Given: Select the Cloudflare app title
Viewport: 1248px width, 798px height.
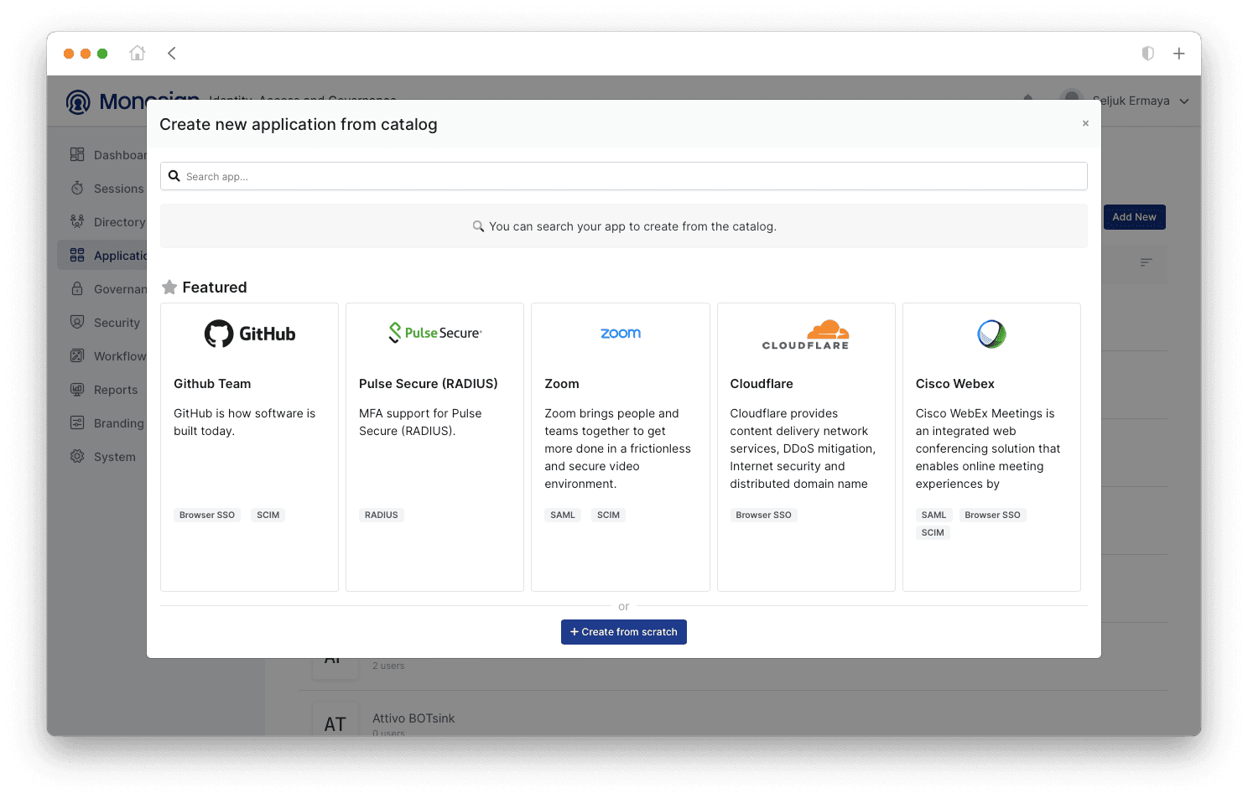Looking at the screenshot, I should tap(762, 384).
